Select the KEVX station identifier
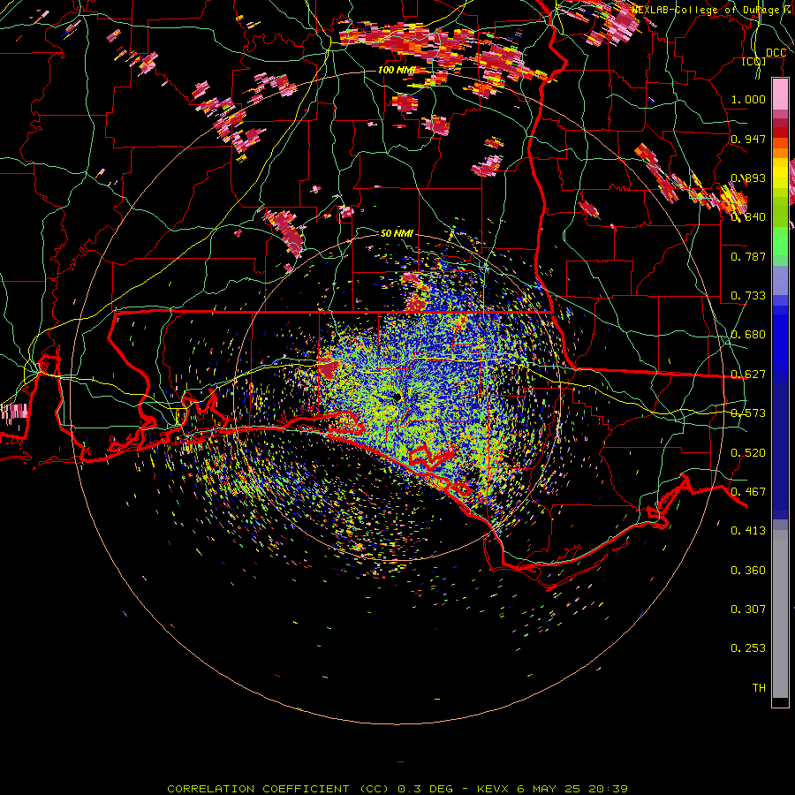795x795 pixels. [x=492, y=789]
